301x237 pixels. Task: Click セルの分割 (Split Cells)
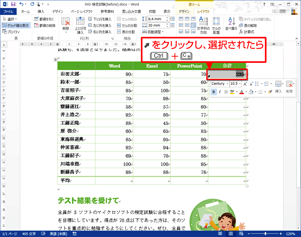tap(127, 26)
